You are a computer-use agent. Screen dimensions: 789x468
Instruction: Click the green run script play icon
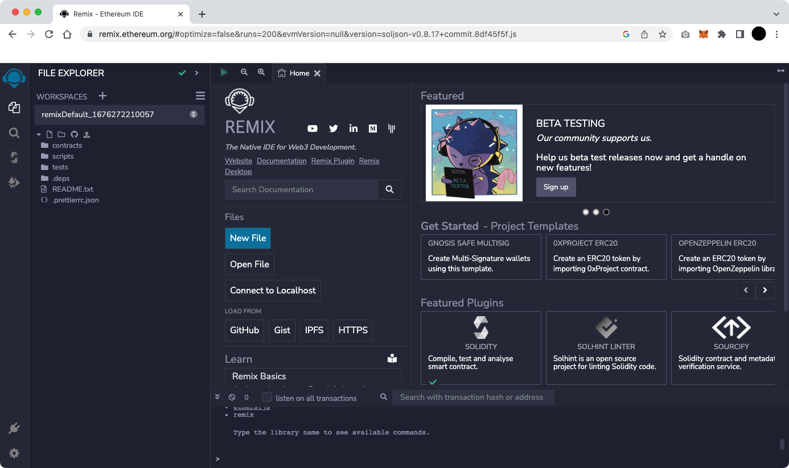[x=224, y=72]
